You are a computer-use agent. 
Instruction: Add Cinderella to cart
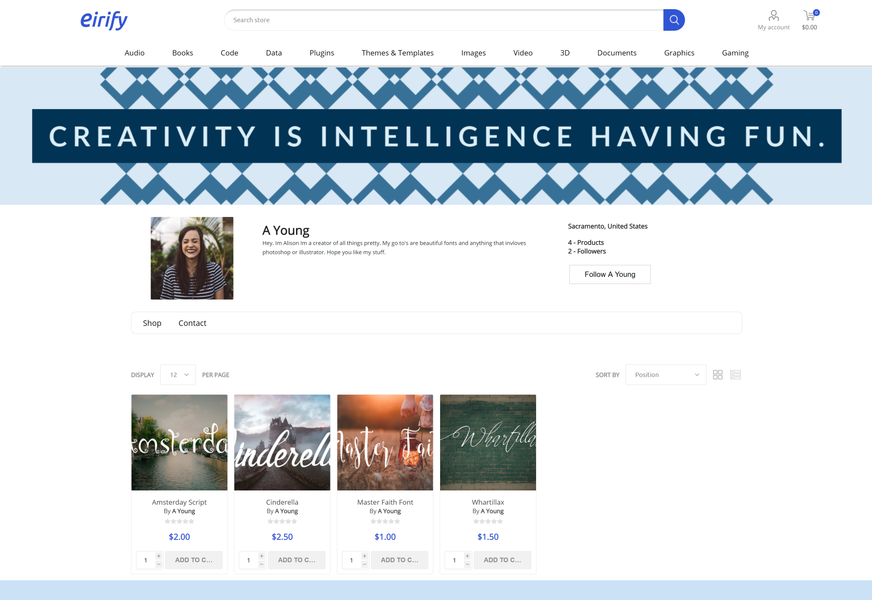click(296, 560)
